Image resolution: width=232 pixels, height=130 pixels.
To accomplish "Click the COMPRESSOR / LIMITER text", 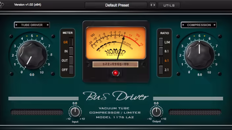I will click(x=115, y=113).
